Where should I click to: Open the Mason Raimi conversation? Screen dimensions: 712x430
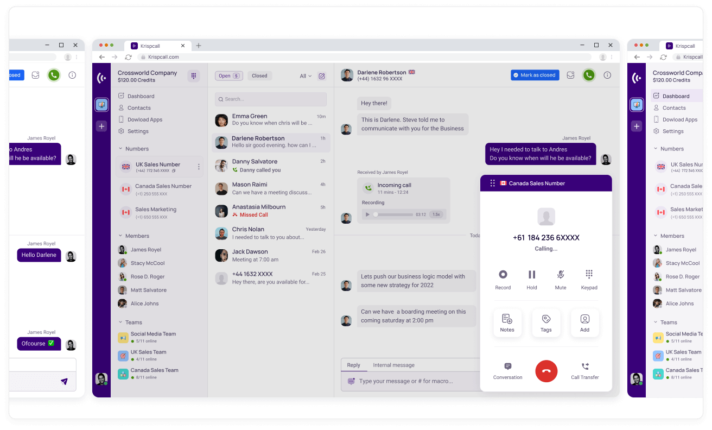tap(271, 188)
